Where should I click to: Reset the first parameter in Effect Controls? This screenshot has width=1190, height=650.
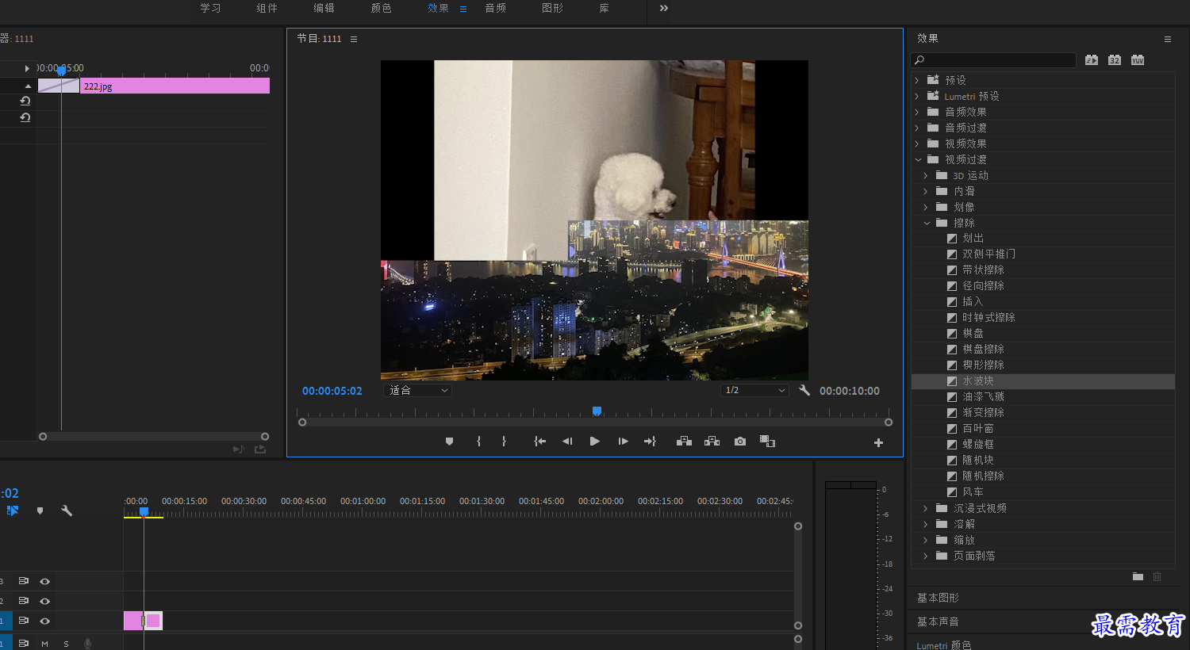25,101
